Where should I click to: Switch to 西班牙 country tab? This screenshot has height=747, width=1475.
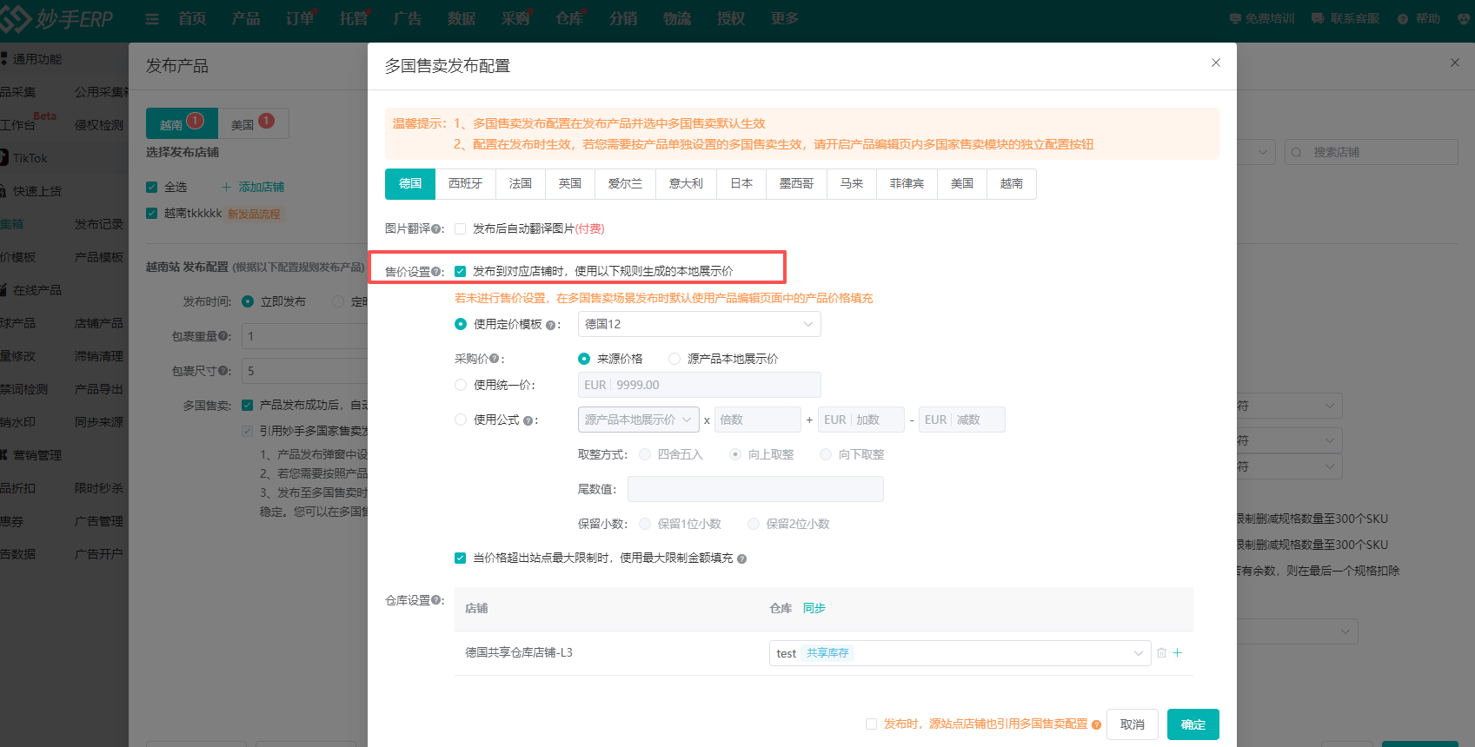pos(465,184)
